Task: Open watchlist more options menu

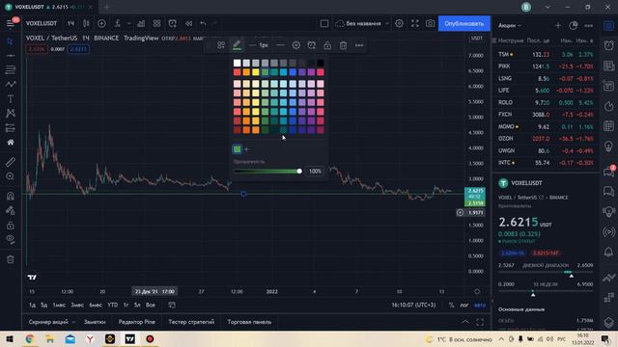Action: (588, 26)
